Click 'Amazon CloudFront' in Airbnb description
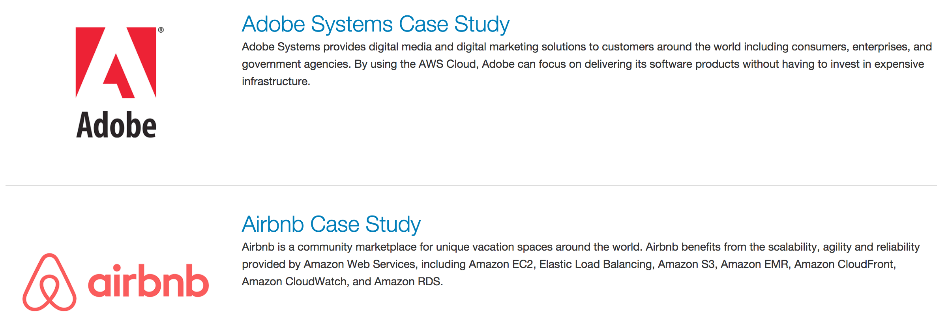The width and height of the screenshot is (948, 331). [844, 264]
